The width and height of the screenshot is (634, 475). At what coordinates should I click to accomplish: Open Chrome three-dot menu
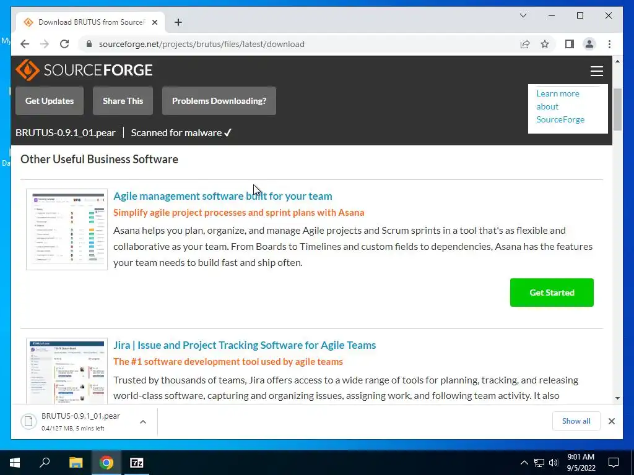click(609, 44)
